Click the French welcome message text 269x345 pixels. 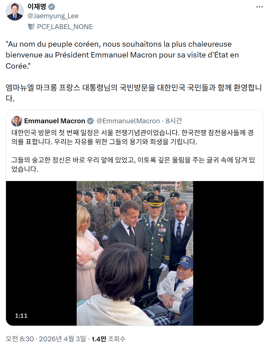(122, 55)
